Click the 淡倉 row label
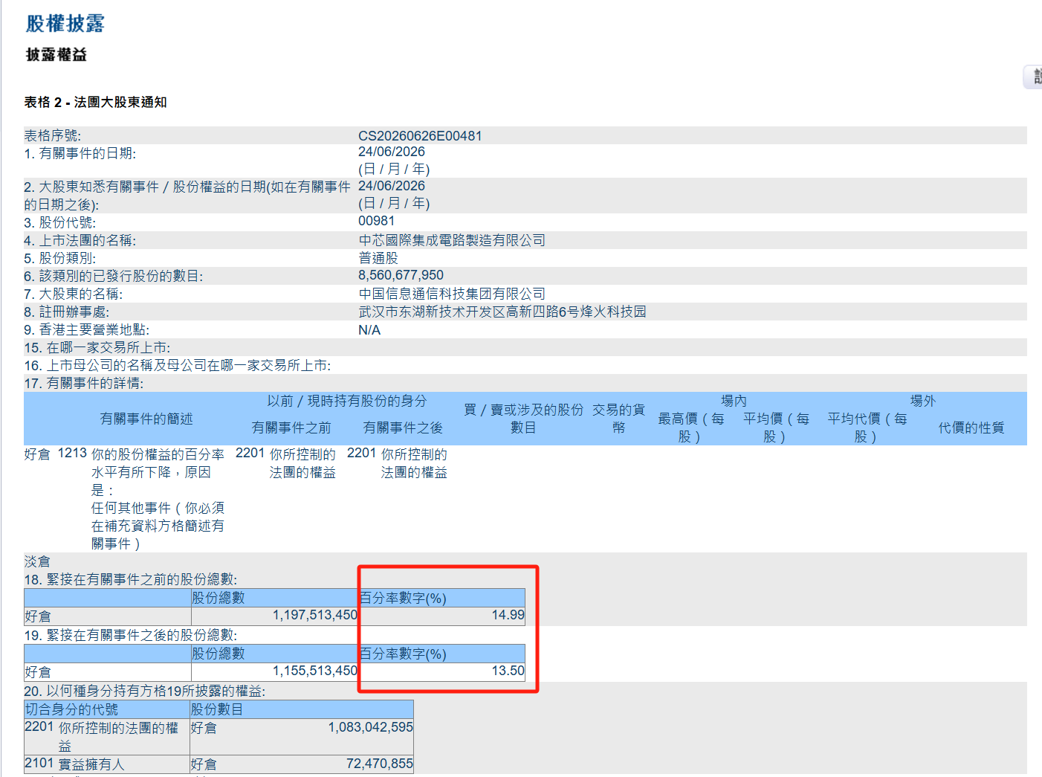The image size is (1042, 777). tap(37, 561)
